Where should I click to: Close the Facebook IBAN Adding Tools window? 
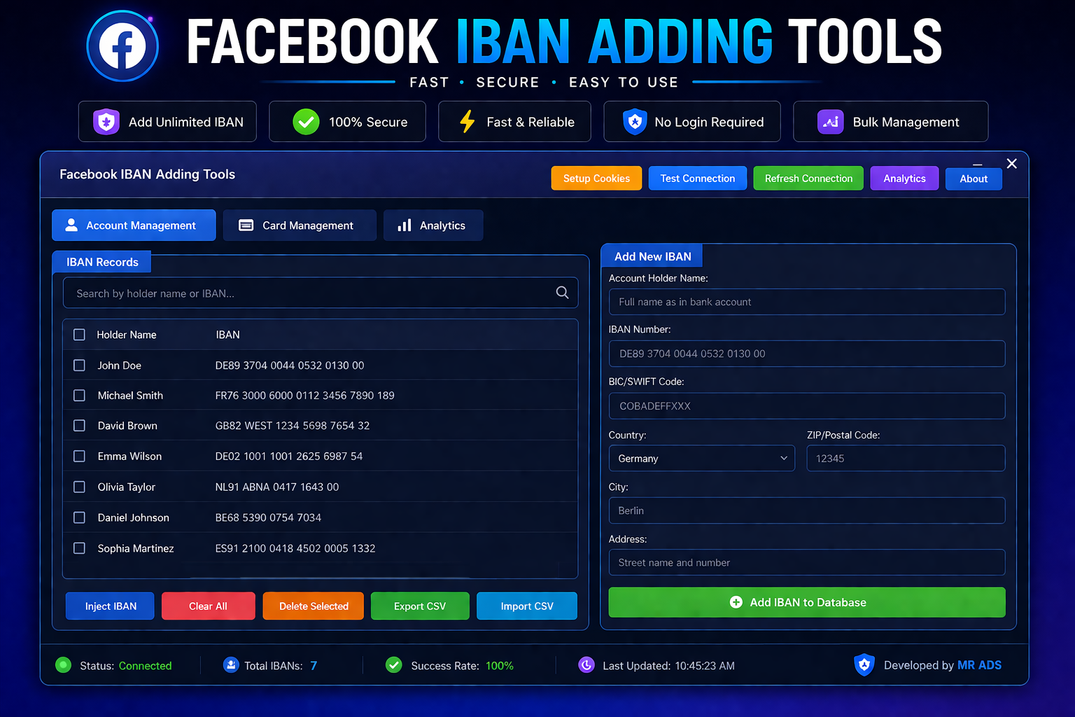point(1011,164)
